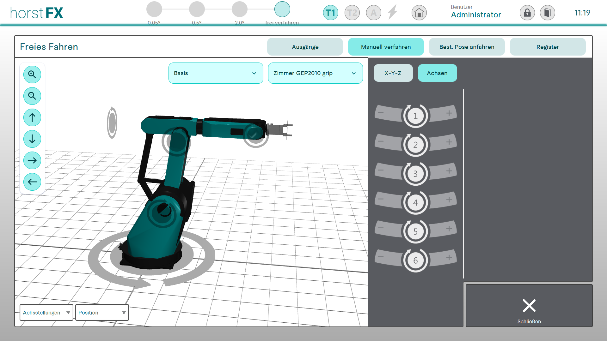Switch to T2 operating mode
This screenshot has height=341, width=607.
352,13
